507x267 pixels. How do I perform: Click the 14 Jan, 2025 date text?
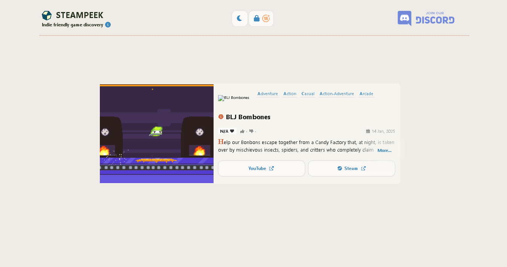tap(383, 131)
